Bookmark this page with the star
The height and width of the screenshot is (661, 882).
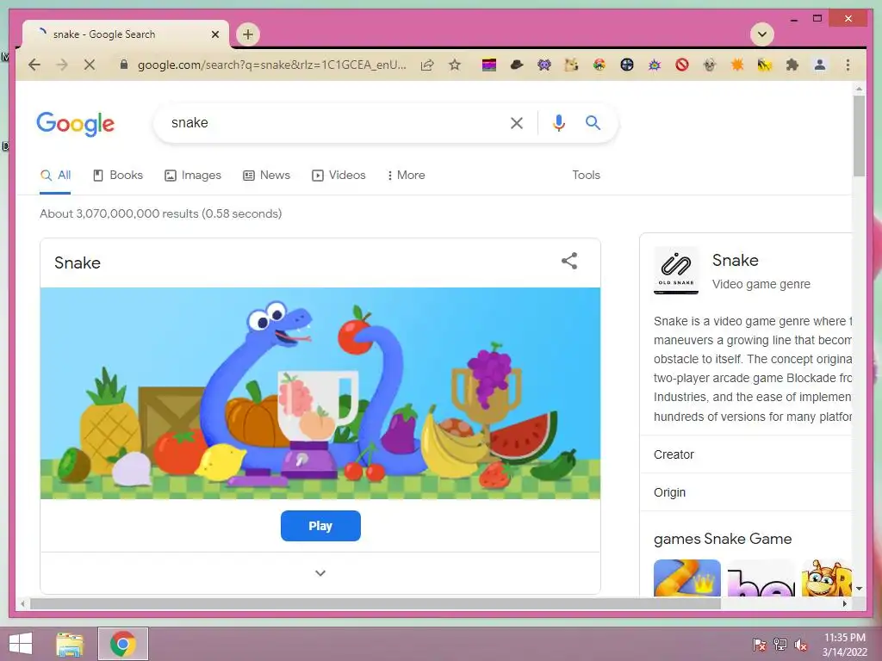(455, 65)
